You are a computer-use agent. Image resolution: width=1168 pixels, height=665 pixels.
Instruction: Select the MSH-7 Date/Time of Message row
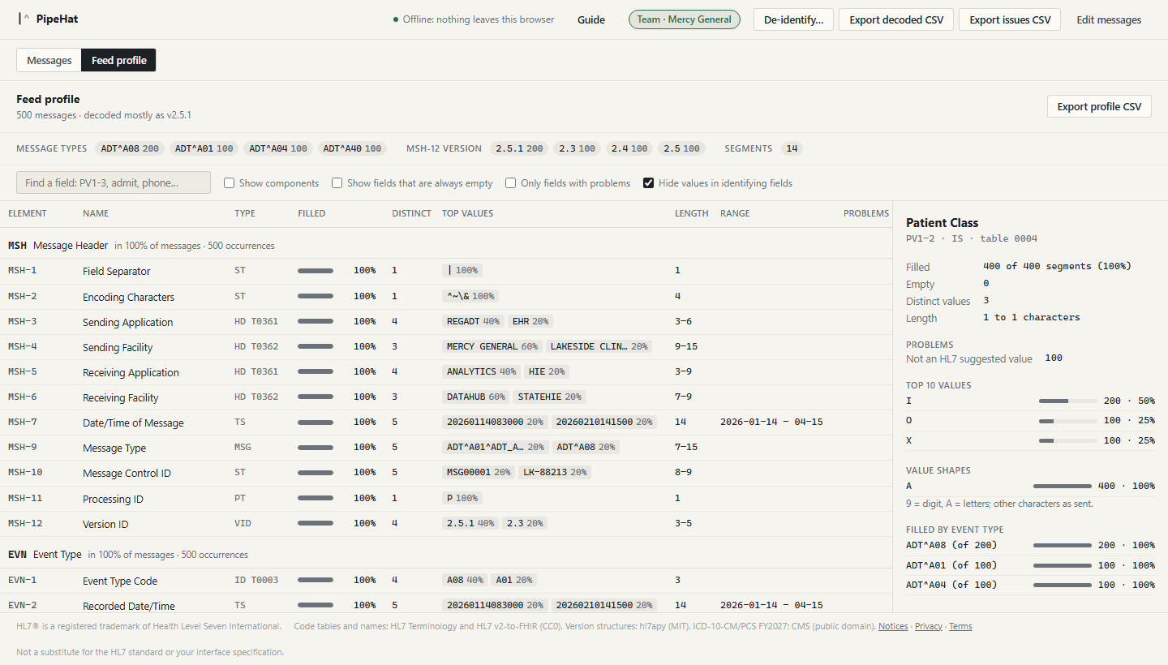tap(446, 423)
